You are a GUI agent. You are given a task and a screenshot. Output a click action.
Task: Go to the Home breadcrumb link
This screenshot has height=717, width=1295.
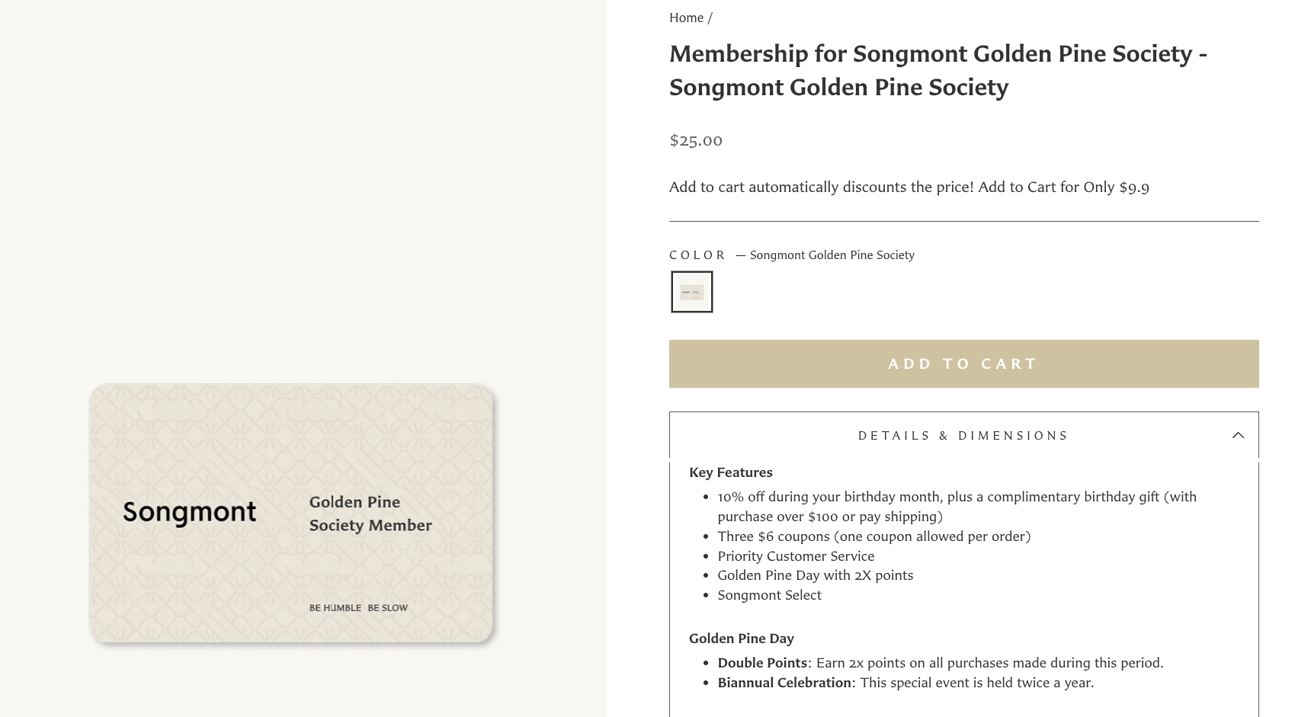pyautogui.click(x=686, y=18)
